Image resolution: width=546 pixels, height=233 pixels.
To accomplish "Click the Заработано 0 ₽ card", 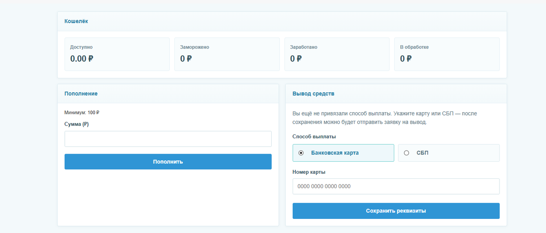I will click(337, 54).
